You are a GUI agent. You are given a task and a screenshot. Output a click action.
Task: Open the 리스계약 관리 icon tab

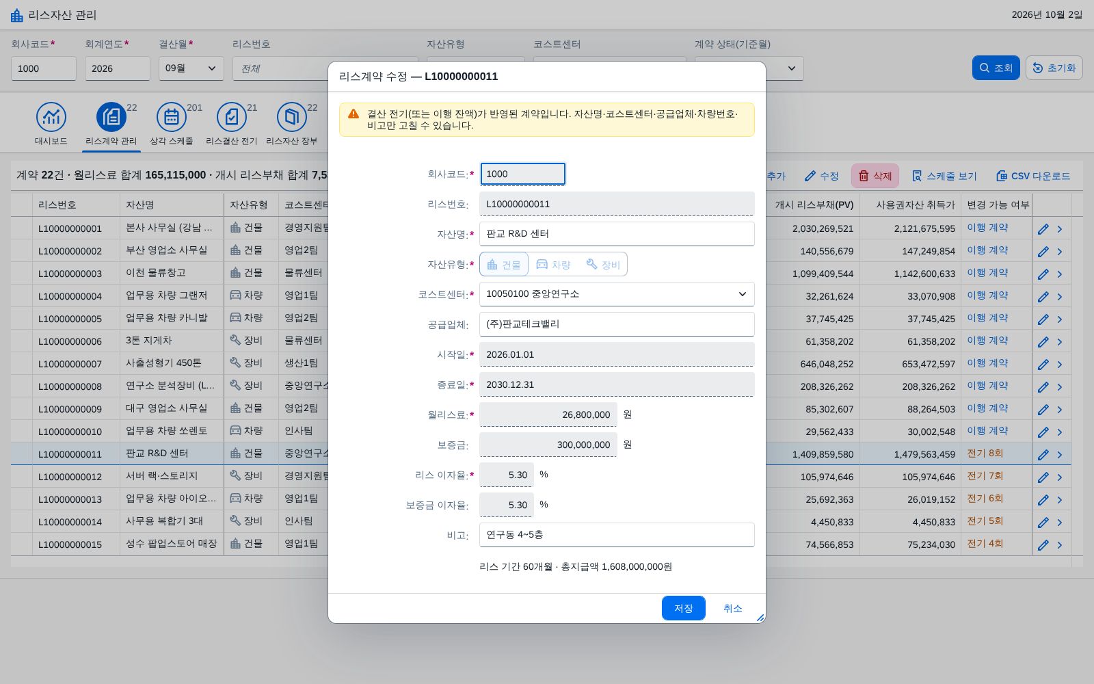pyautogui.click(x=111, y=124)
